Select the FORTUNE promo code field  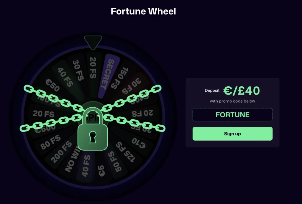tap(232, 115)
